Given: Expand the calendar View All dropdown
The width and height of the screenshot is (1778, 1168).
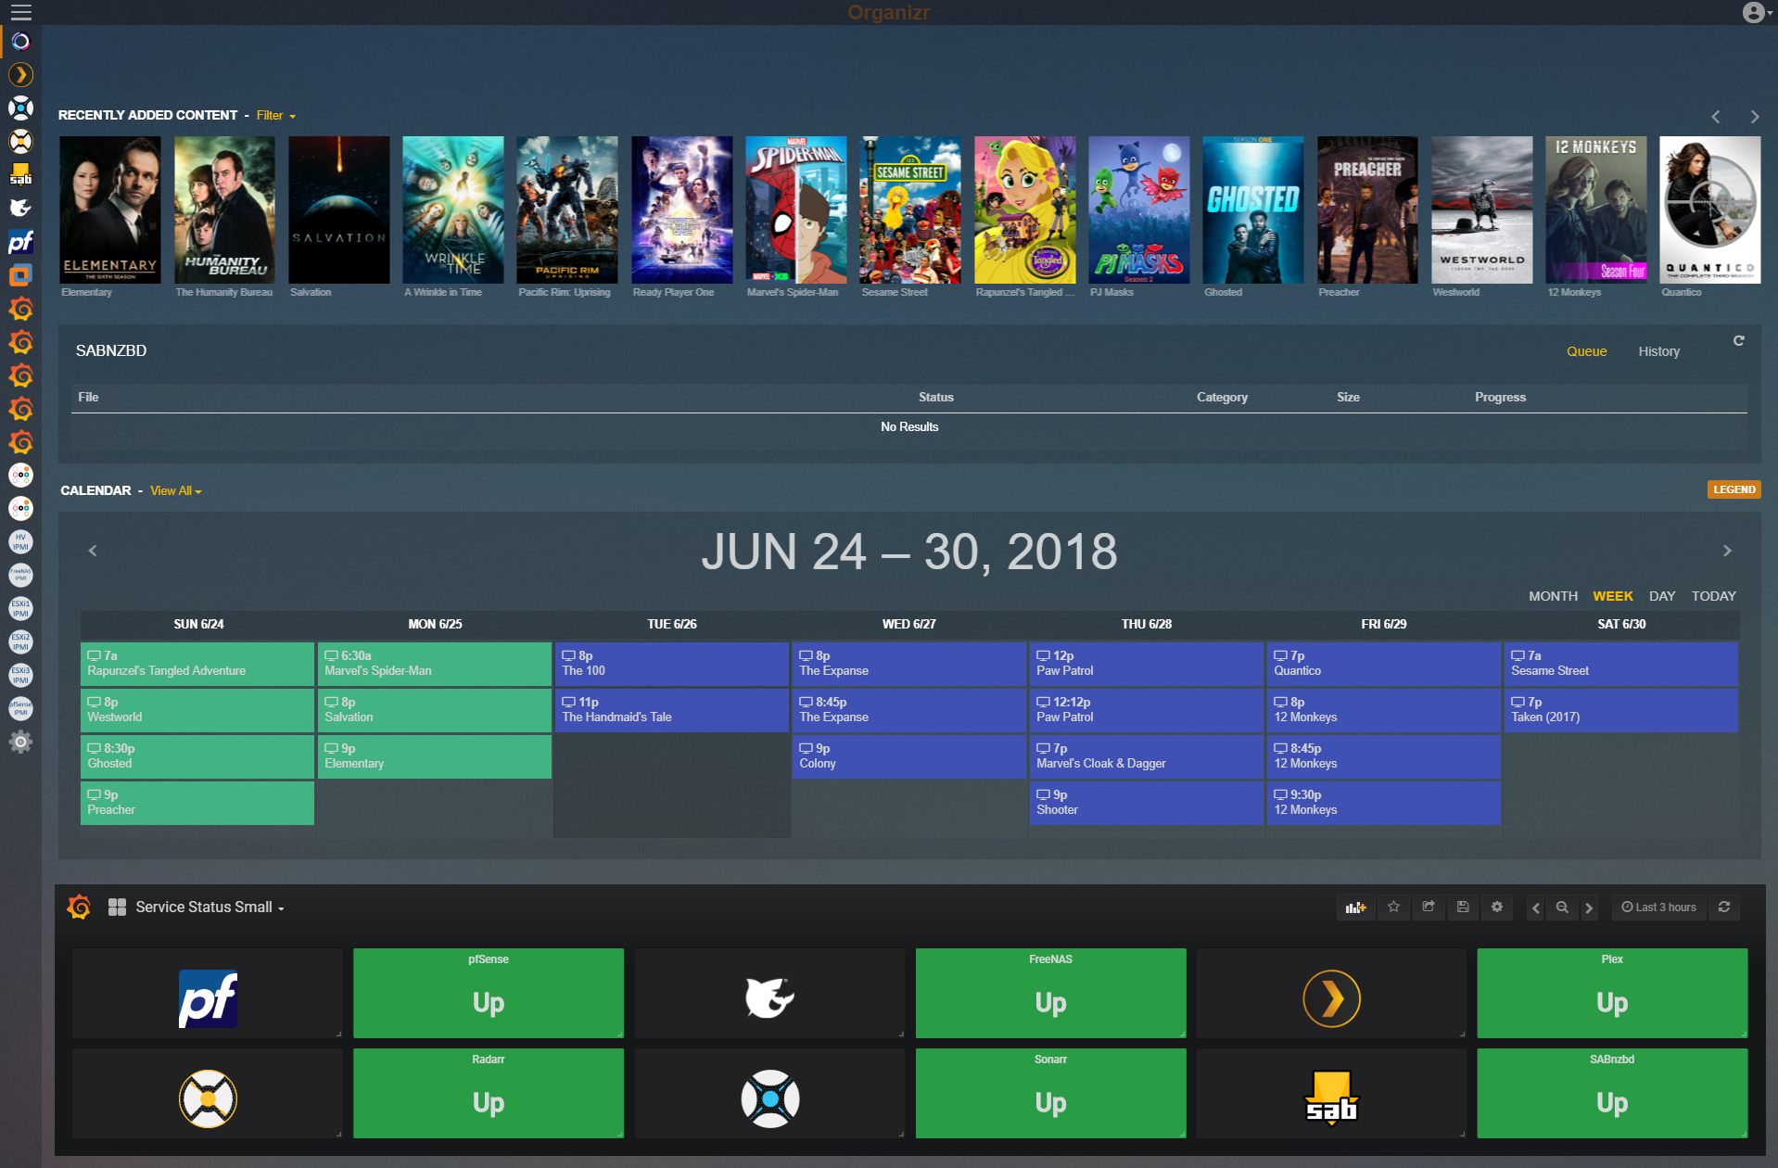Looking at the screenshot, I should 176,490.
